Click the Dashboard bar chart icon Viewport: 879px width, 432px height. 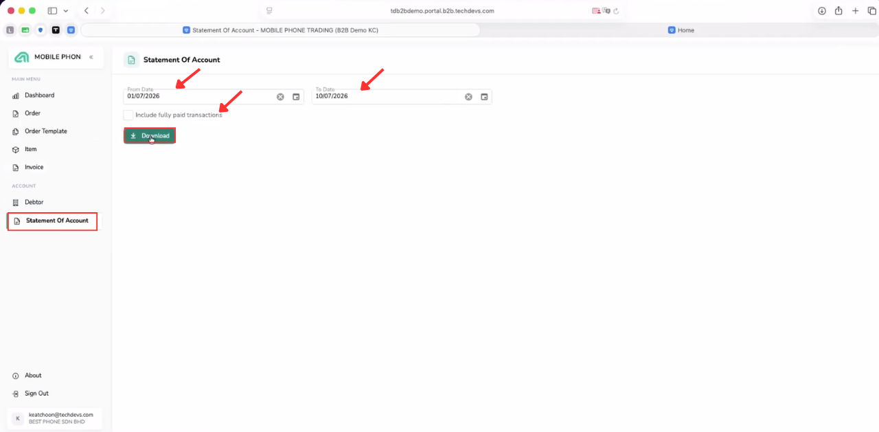[x=16, y=95]
